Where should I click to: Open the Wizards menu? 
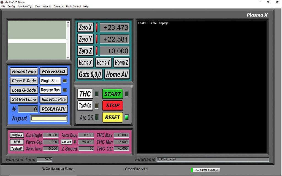tap(47, 6)
